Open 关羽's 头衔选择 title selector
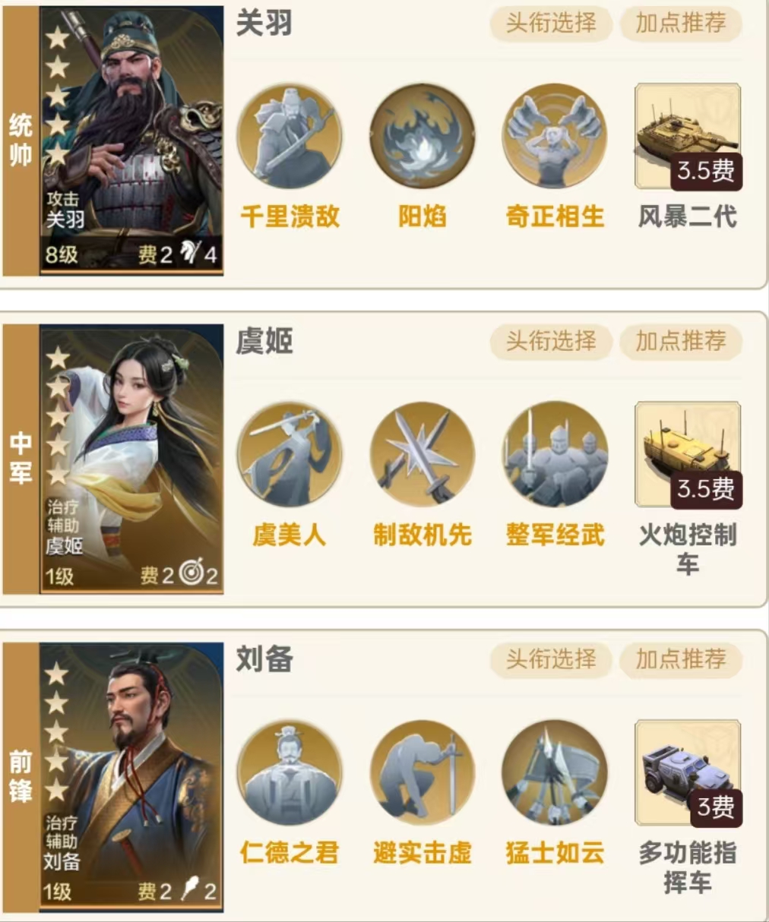This screenshot has width=769, height=922. coord(550,24)
